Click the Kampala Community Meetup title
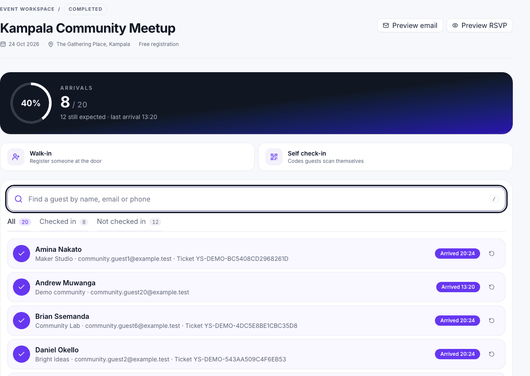 [x=88, y=28]
